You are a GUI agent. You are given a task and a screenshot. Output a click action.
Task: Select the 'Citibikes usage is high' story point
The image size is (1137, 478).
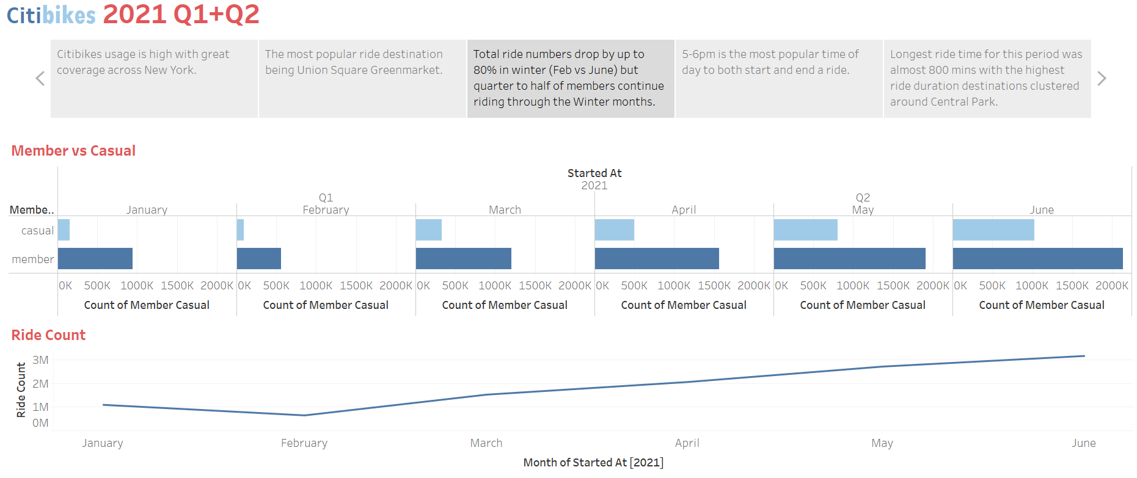click(153, 78)
